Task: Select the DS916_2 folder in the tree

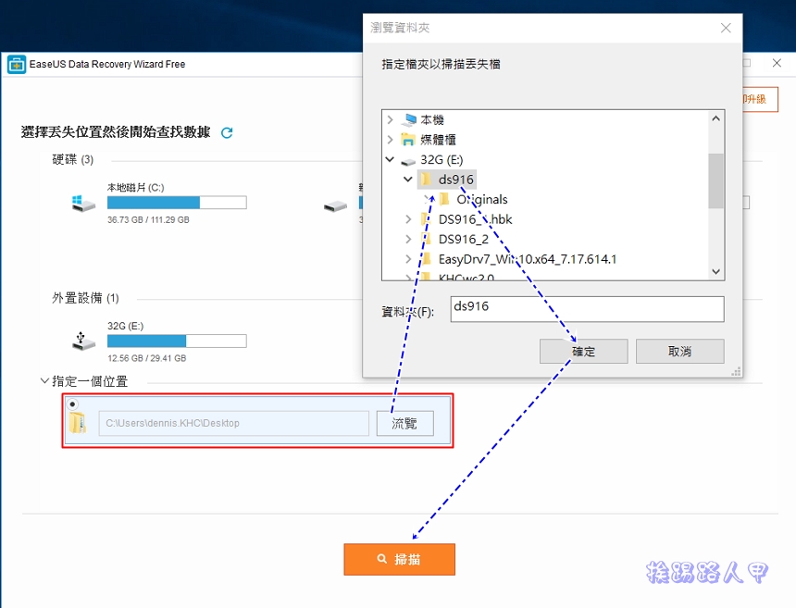Action: click(464, 239)
